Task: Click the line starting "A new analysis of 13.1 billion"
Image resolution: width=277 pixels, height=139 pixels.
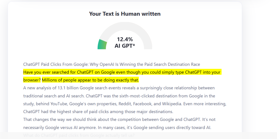Action: click(x=119, y=88)
